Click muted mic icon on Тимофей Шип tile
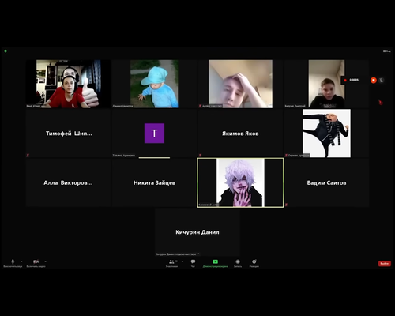The image size is (395, 316). coord(28,156)
